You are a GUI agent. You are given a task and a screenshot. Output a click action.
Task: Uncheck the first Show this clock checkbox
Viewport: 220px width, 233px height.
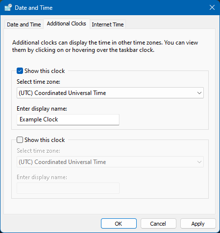pos(20,71)
